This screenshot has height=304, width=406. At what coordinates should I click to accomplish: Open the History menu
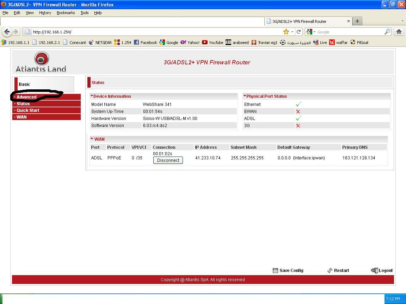pos(45,13)
